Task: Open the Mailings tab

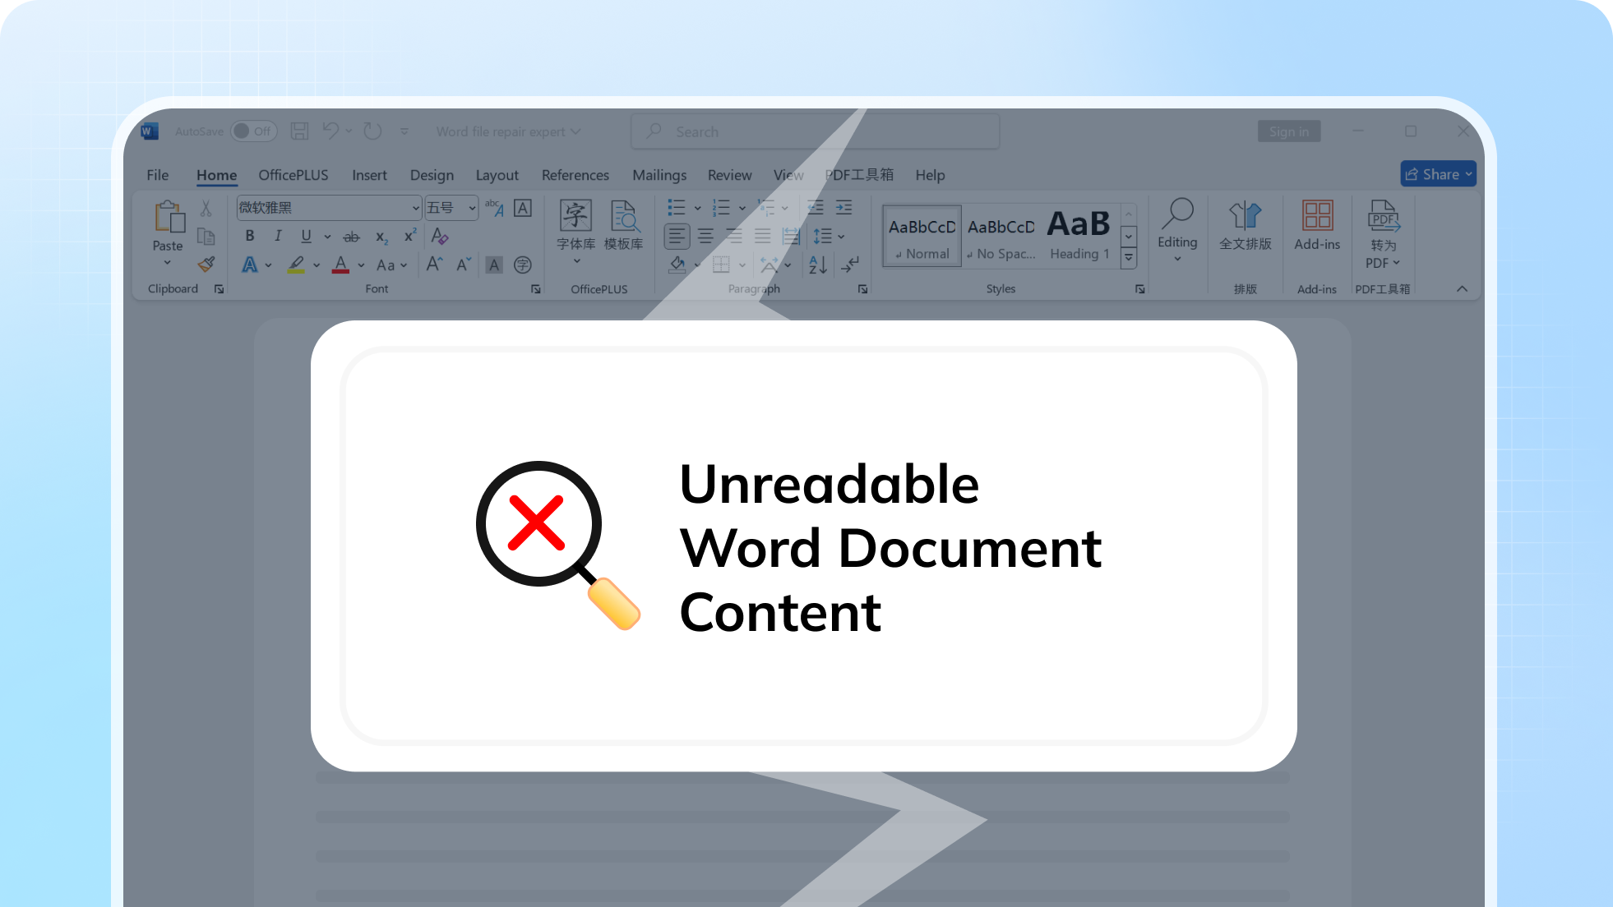Action: click(x=659, y=175)
